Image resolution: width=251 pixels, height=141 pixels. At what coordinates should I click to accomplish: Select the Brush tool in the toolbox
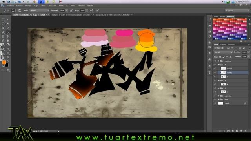pos(8,32)
